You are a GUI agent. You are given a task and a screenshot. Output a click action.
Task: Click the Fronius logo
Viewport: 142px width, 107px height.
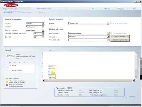tap(11, 5)
